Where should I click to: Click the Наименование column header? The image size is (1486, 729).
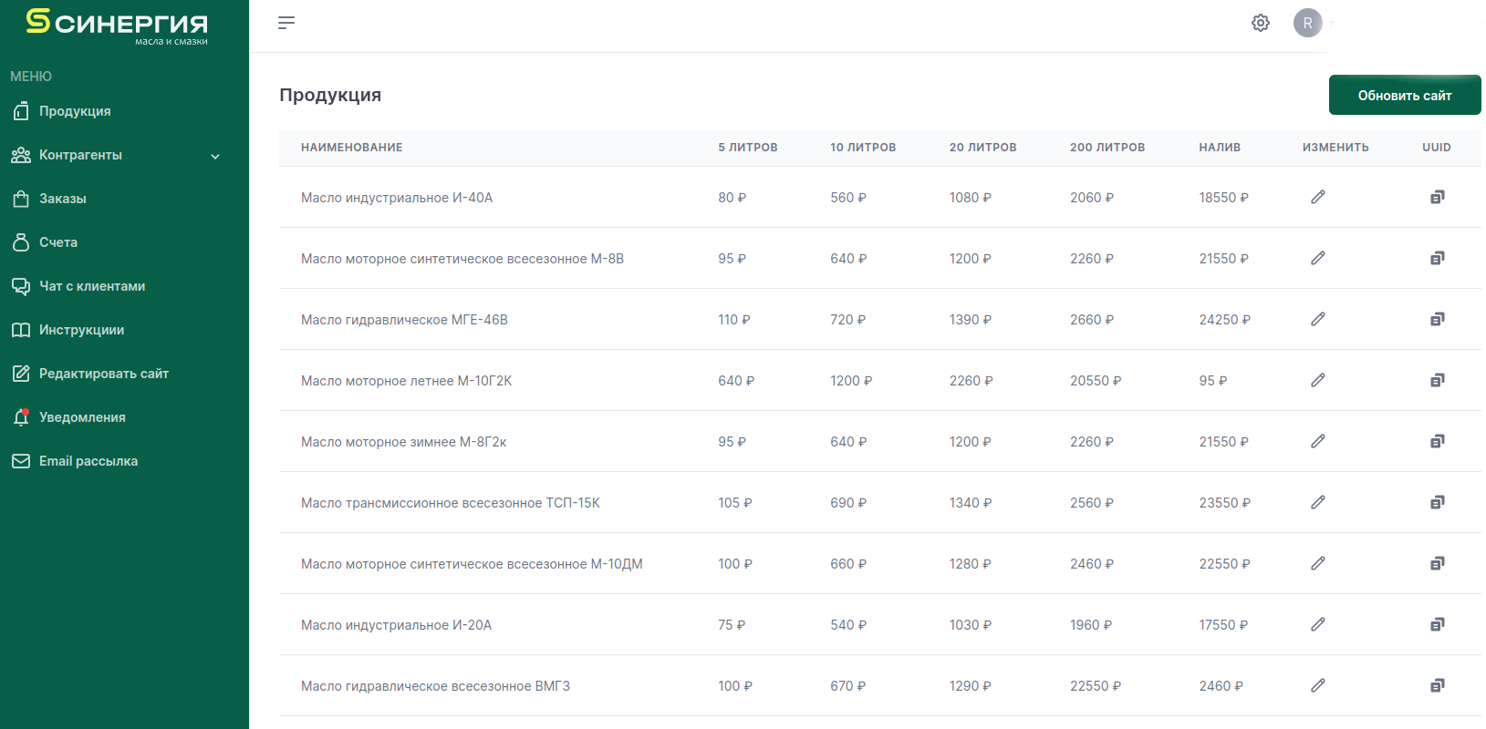coord(352,148)
